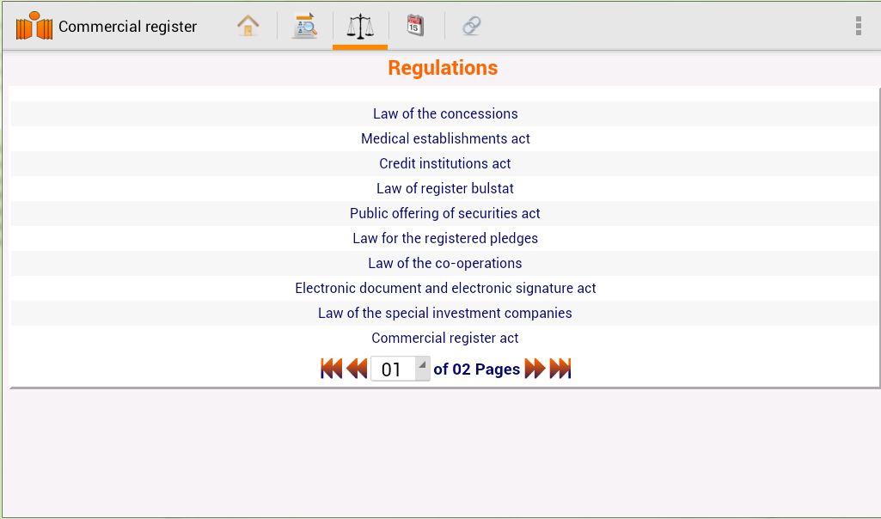Open Law of the concessions
The image size is (881, 519).
click(445, 113)
